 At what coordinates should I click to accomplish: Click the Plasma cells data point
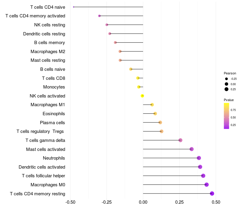pyautogui.click(x=160, y=122)
